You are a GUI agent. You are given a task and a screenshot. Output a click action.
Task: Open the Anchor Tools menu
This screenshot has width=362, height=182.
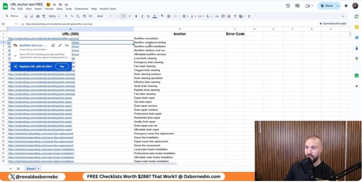click(x=108, y=9)
